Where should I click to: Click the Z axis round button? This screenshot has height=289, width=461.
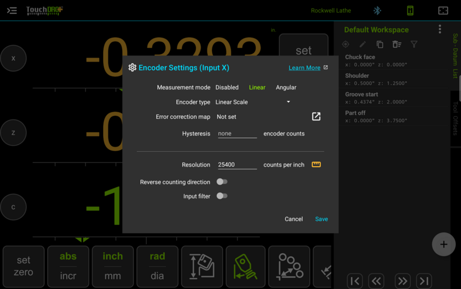pos(13,133)
